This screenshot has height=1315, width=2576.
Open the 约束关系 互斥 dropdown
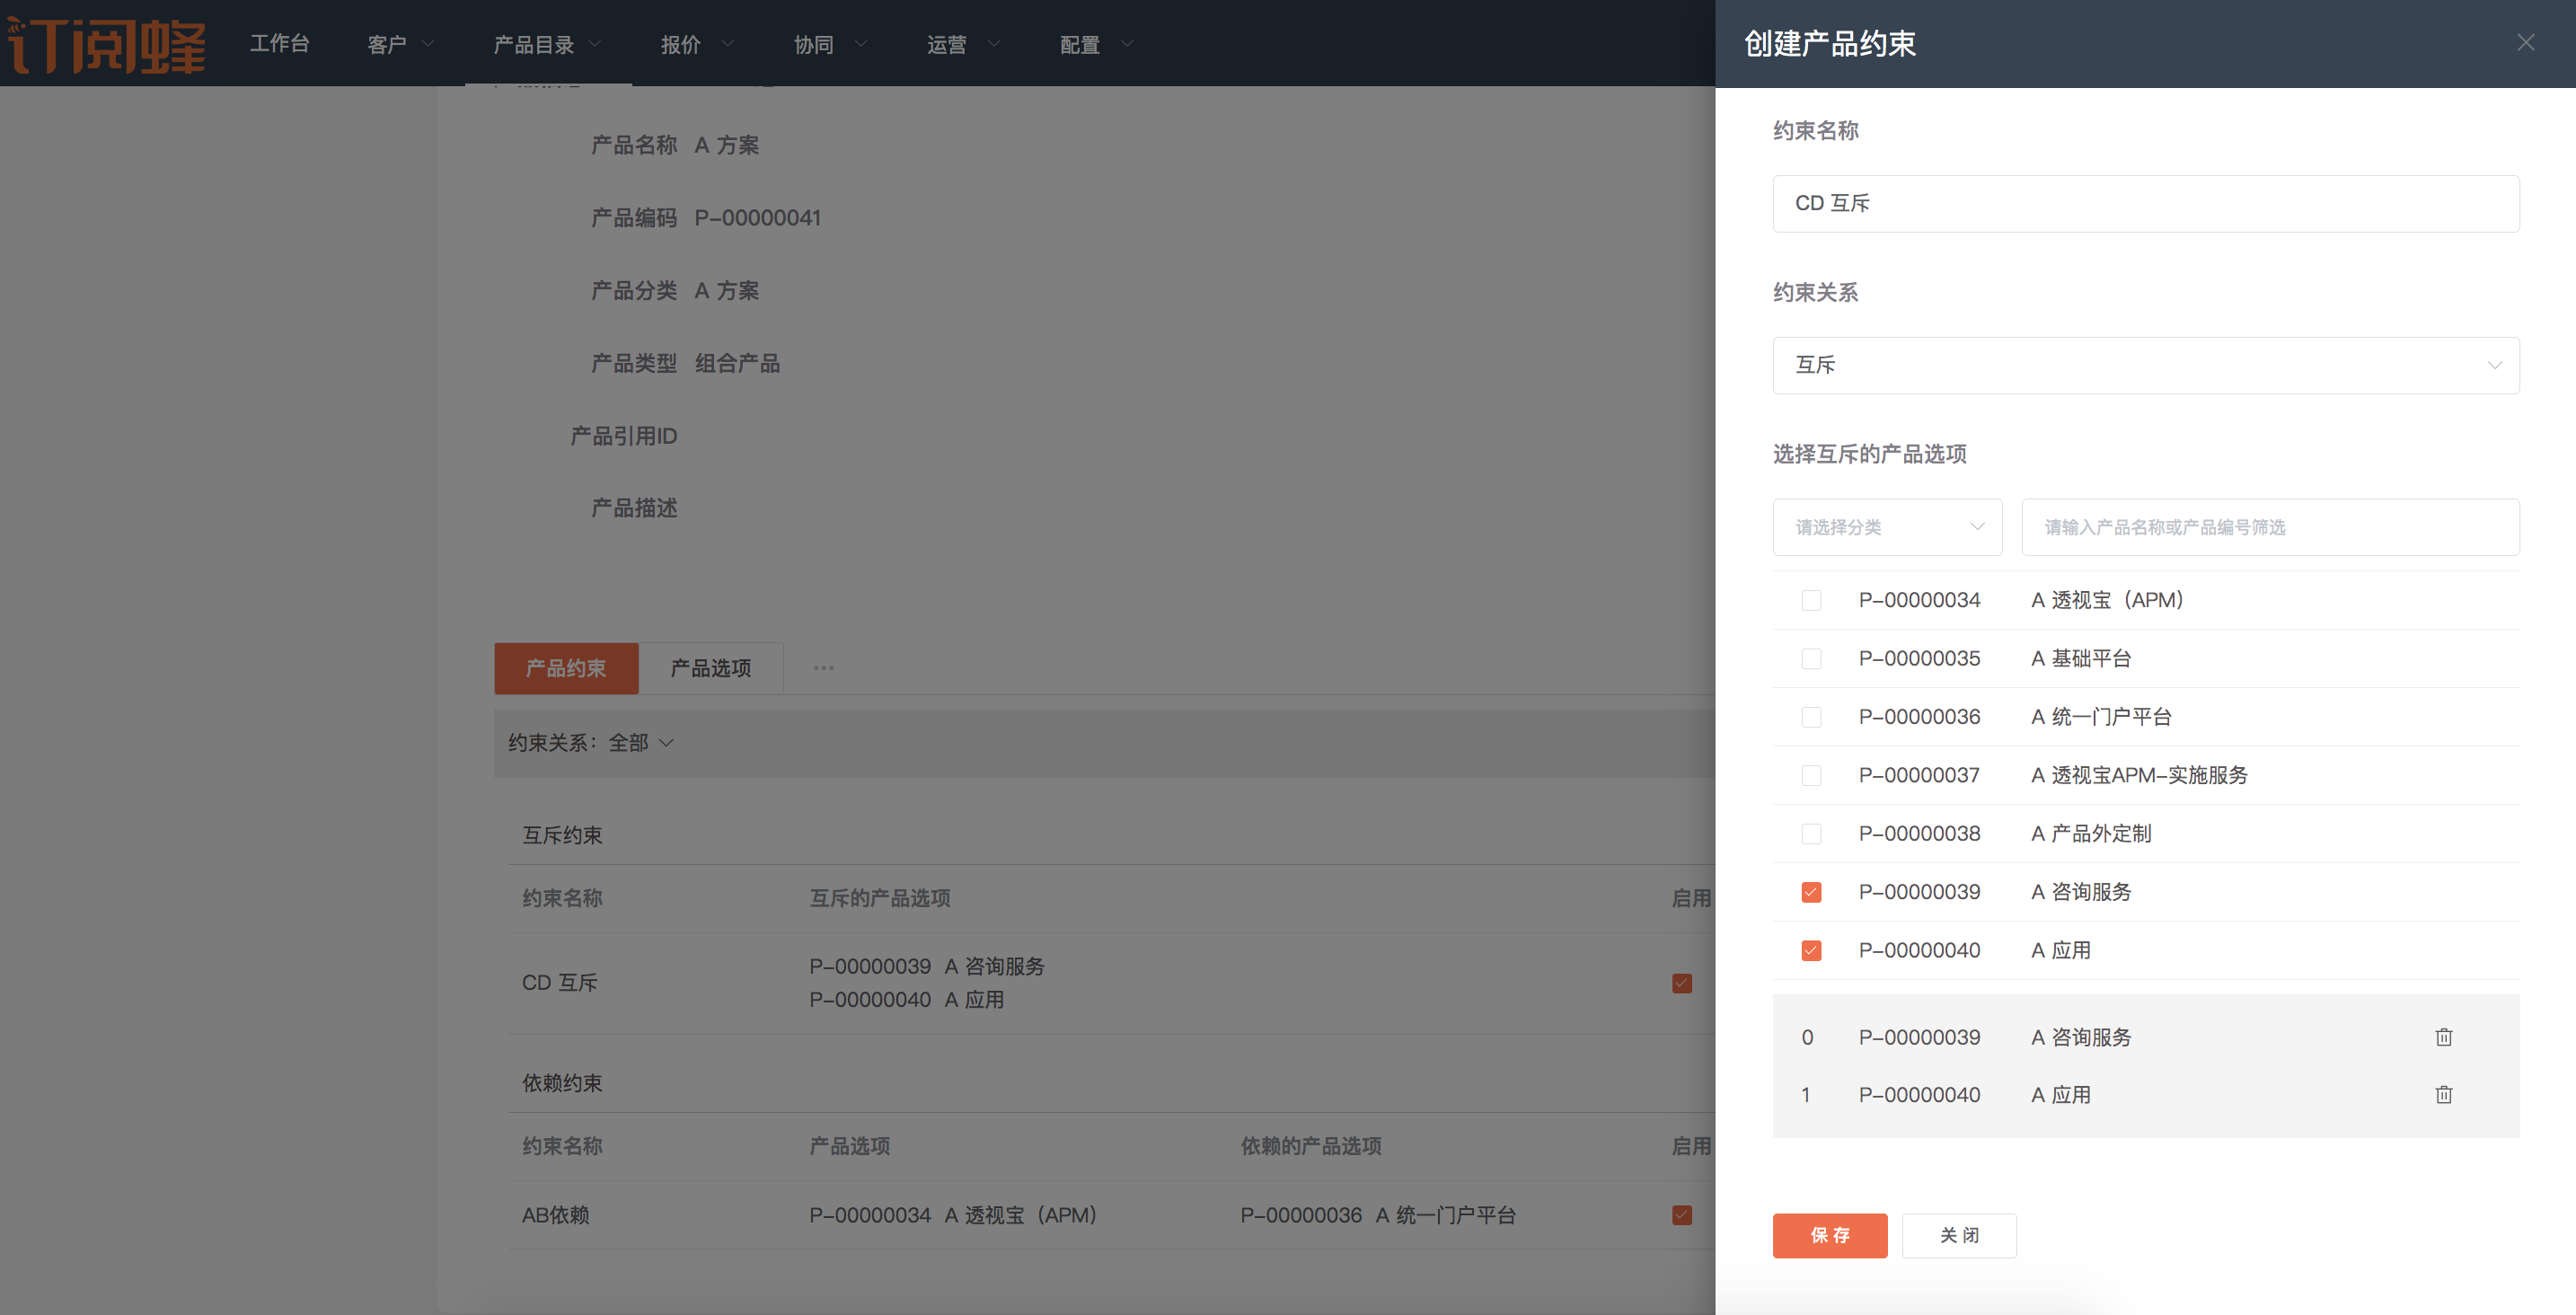click(x=2145, y=365)
